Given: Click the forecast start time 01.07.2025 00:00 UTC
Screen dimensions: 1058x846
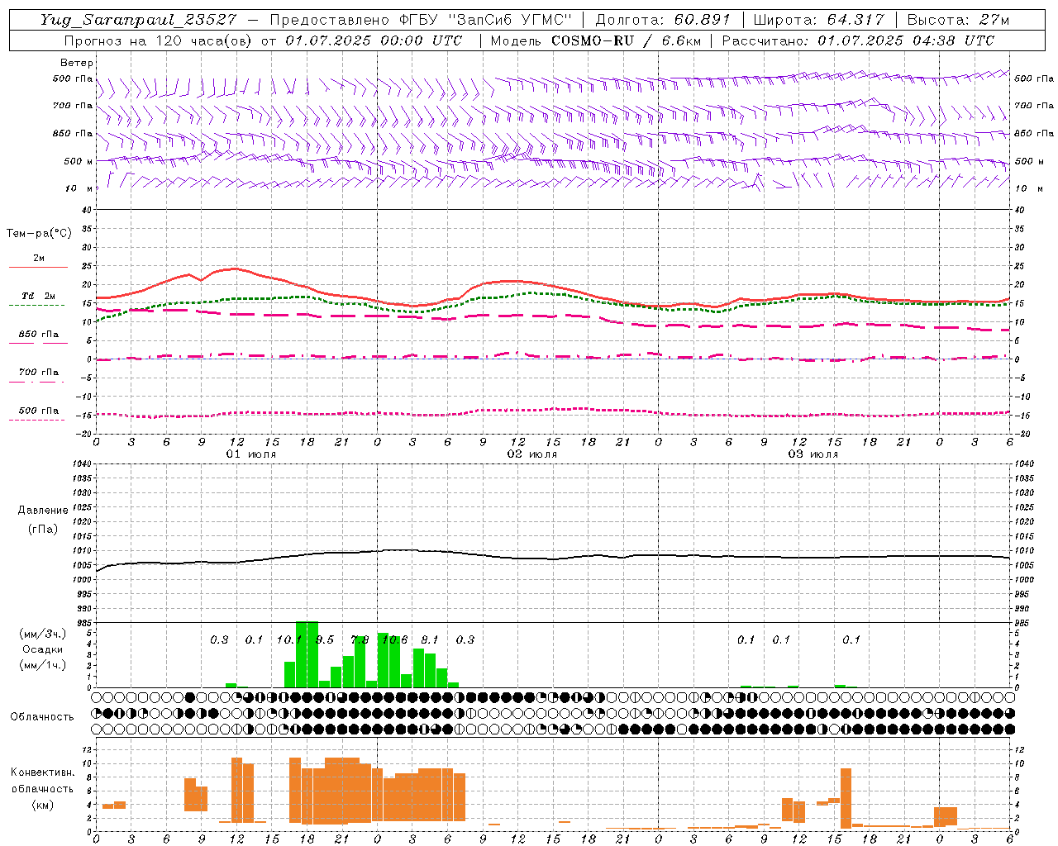Looking at the screenshot, I should pyautogui.click(x=374, y=40).
